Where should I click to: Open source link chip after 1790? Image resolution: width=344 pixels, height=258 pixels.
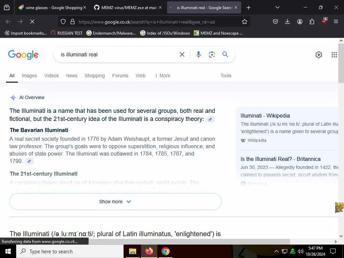click(x=29, y=161)
